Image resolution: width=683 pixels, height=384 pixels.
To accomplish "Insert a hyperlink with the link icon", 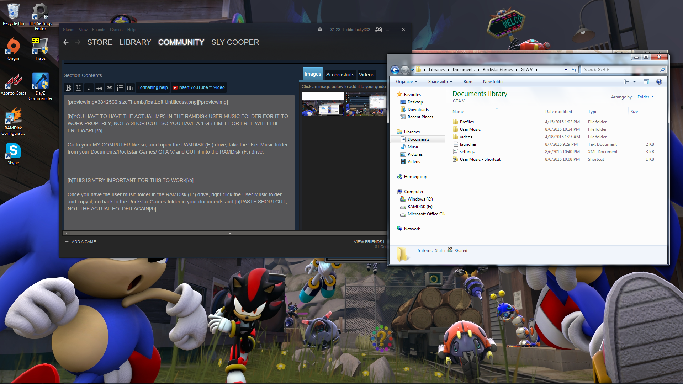I will (x=110, y=88).
